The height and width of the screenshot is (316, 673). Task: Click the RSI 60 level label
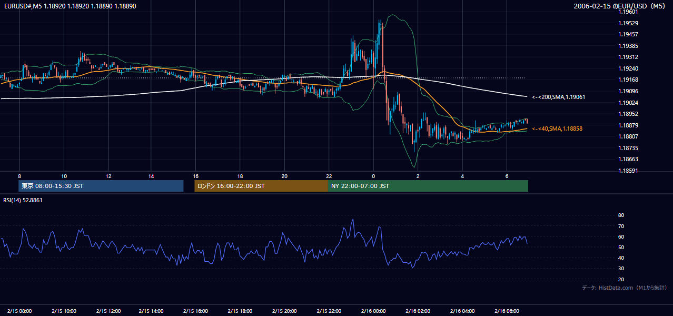(x=621, y=236)
